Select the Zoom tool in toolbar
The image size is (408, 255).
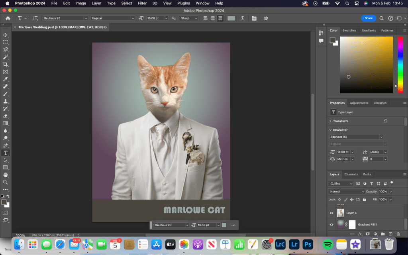[x=6, y=182]
